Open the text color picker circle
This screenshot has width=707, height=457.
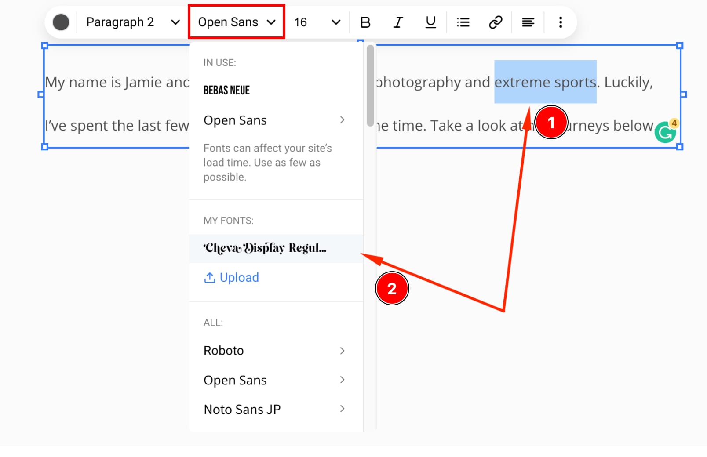point(61,22)
